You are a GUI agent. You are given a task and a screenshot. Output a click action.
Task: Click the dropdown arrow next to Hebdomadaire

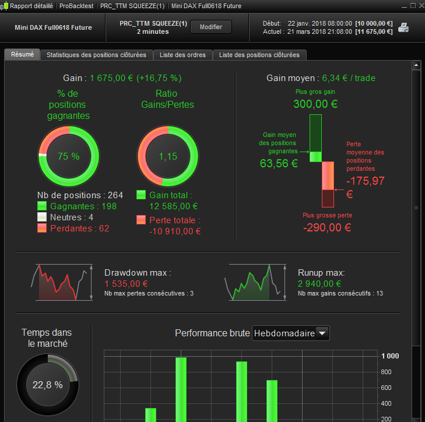(x=322, y=333)
